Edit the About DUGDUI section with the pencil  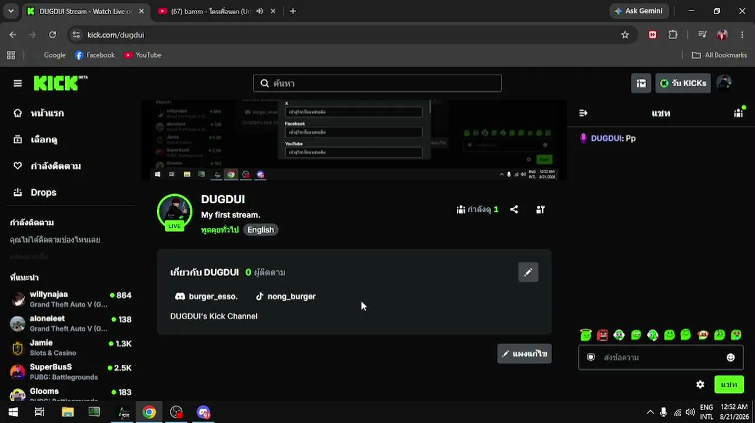[x=528, y=272]
